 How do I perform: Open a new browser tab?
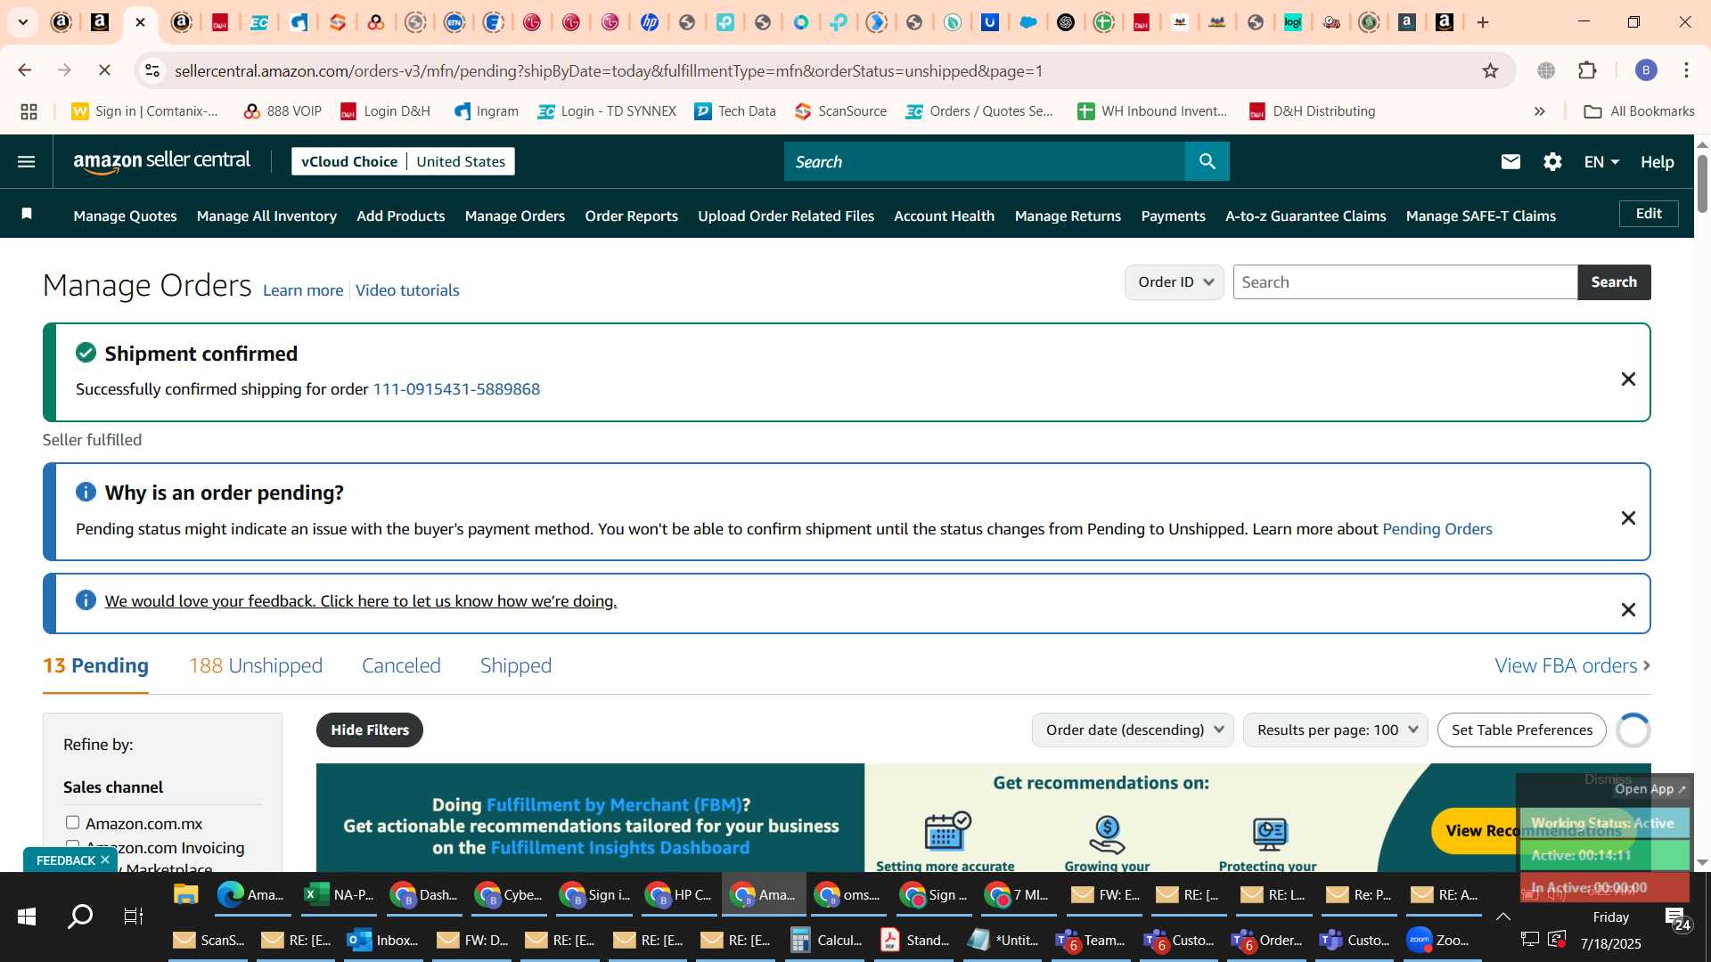pyautogui.click(x=1483, y=22)
